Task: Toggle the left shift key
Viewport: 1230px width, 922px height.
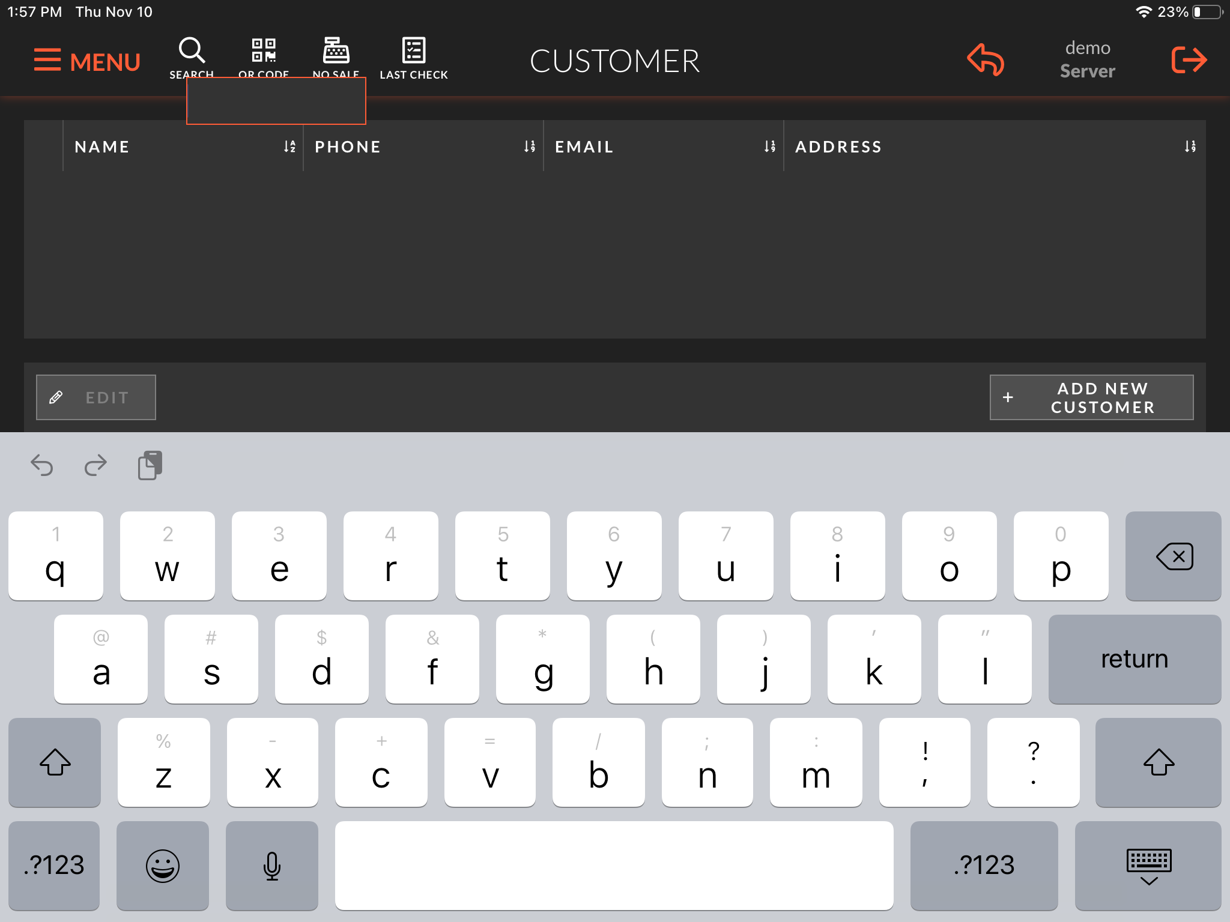Action: click(55, 762)
